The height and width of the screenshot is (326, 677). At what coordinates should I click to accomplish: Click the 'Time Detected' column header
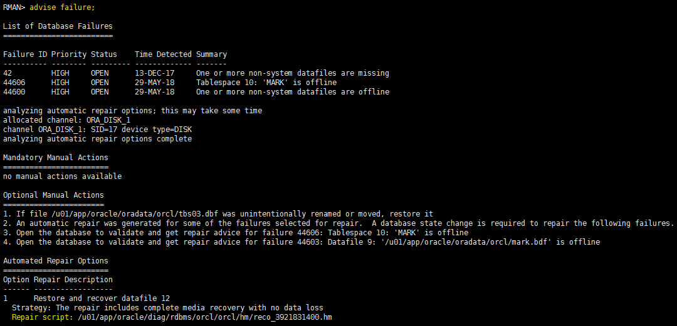[163, 54]
